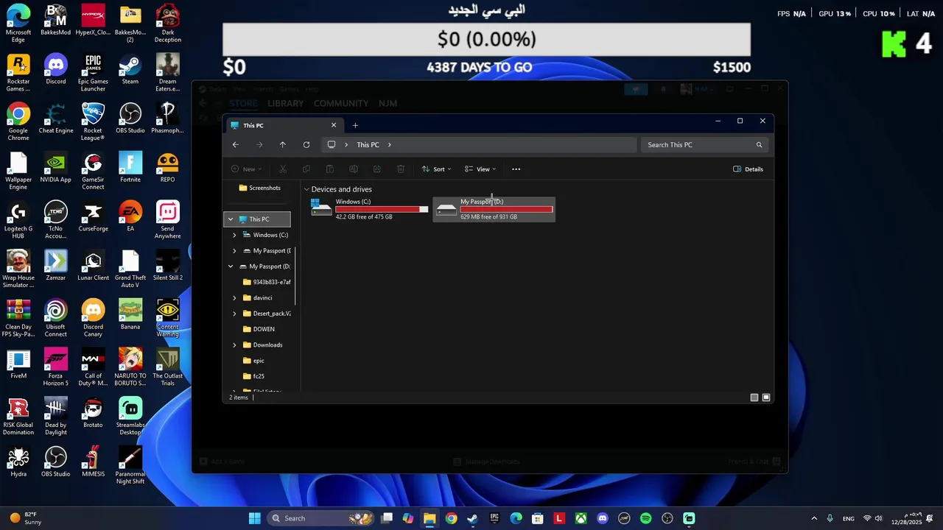943x530 pixels.
Task: Go up one folder level
Action: [283, 145]
